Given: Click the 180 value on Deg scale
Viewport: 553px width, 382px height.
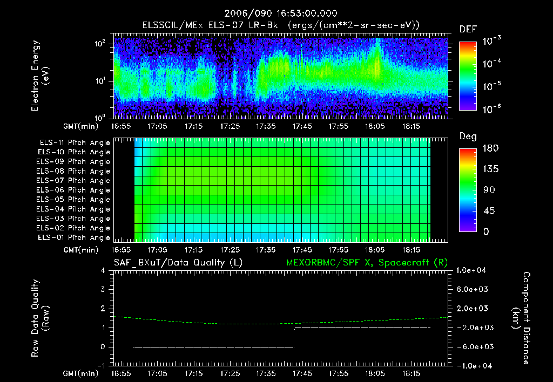Looking at the screenshot, I should 490,148.
